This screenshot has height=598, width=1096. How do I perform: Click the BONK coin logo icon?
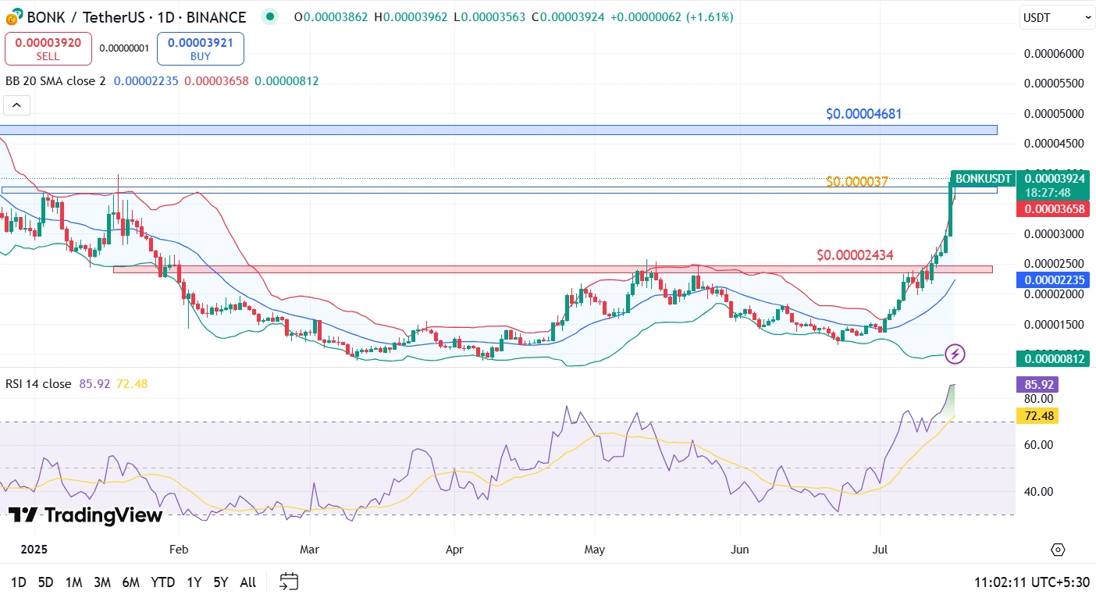tap(13, 16)
